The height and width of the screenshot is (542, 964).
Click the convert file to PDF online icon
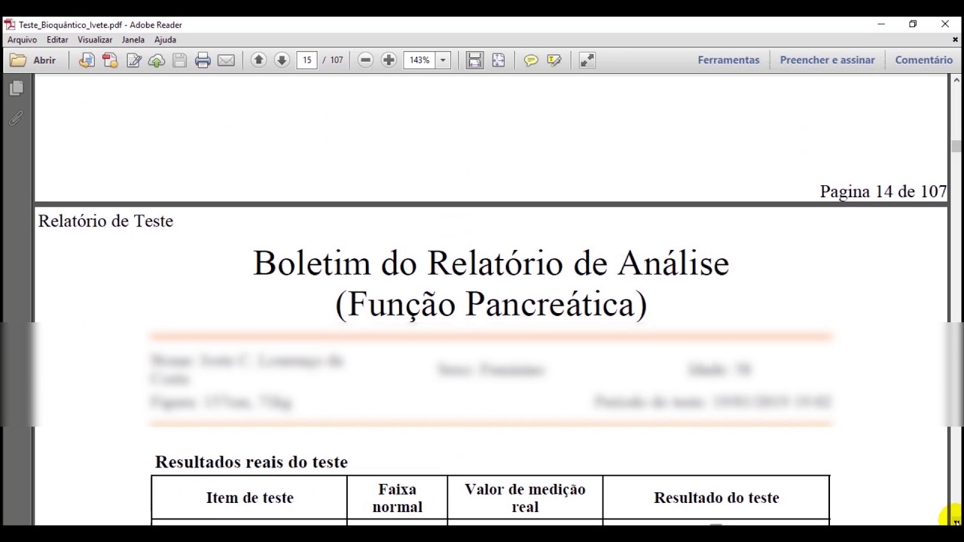click(87, 60)
